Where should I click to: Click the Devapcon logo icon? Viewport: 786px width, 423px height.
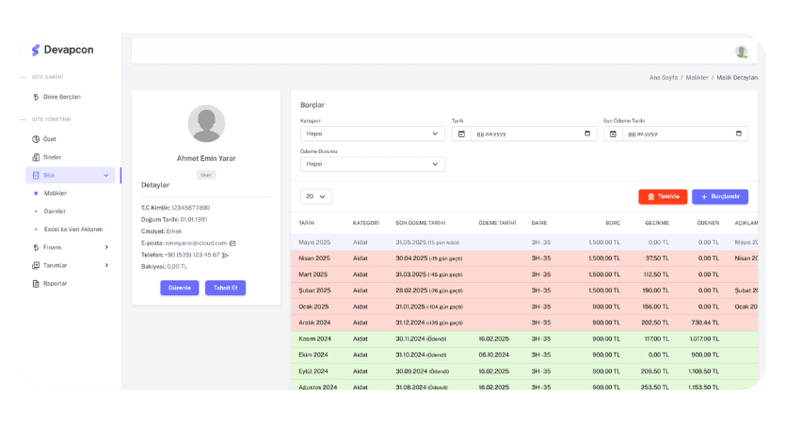click(x=36, y=50)
